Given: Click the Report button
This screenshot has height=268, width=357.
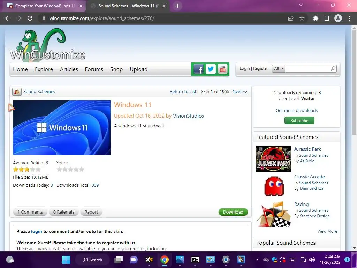Looking at the screenshot, I should click(91, 212).
